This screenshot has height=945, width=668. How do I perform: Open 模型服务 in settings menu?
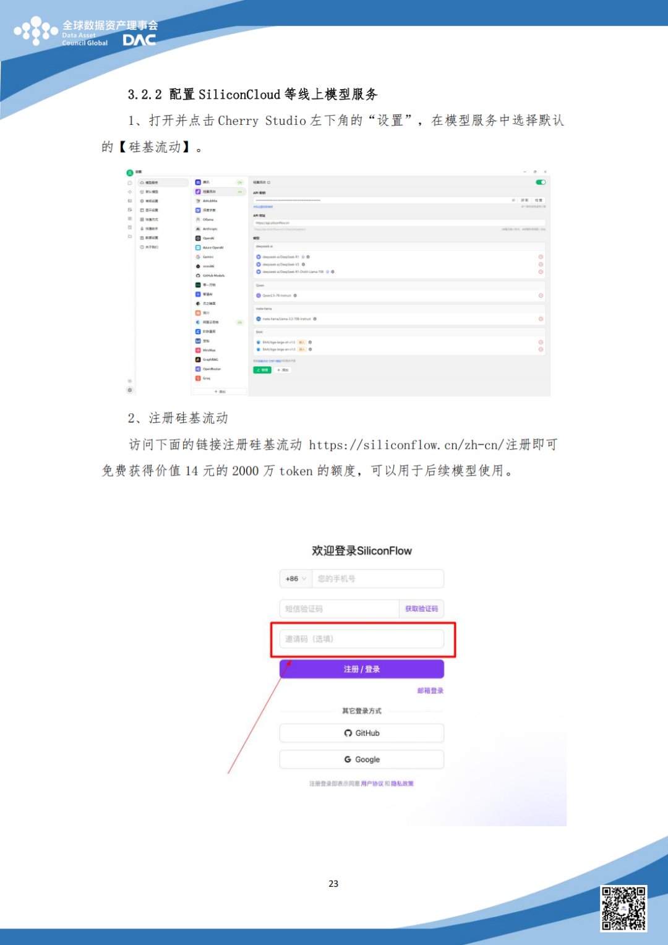[x=163, y=182]
